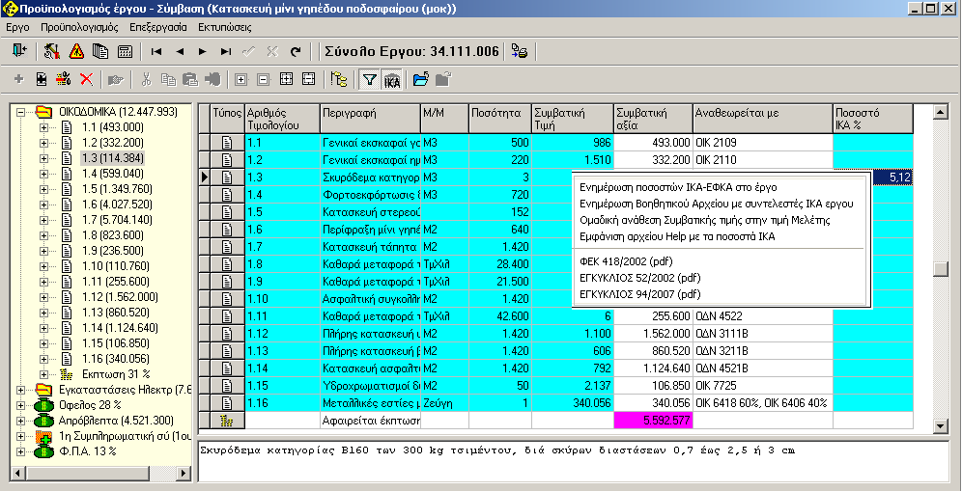This screenshot has width=962, height=491.
Task: Click the Περιγραφή column header
Action: (369, 118)
